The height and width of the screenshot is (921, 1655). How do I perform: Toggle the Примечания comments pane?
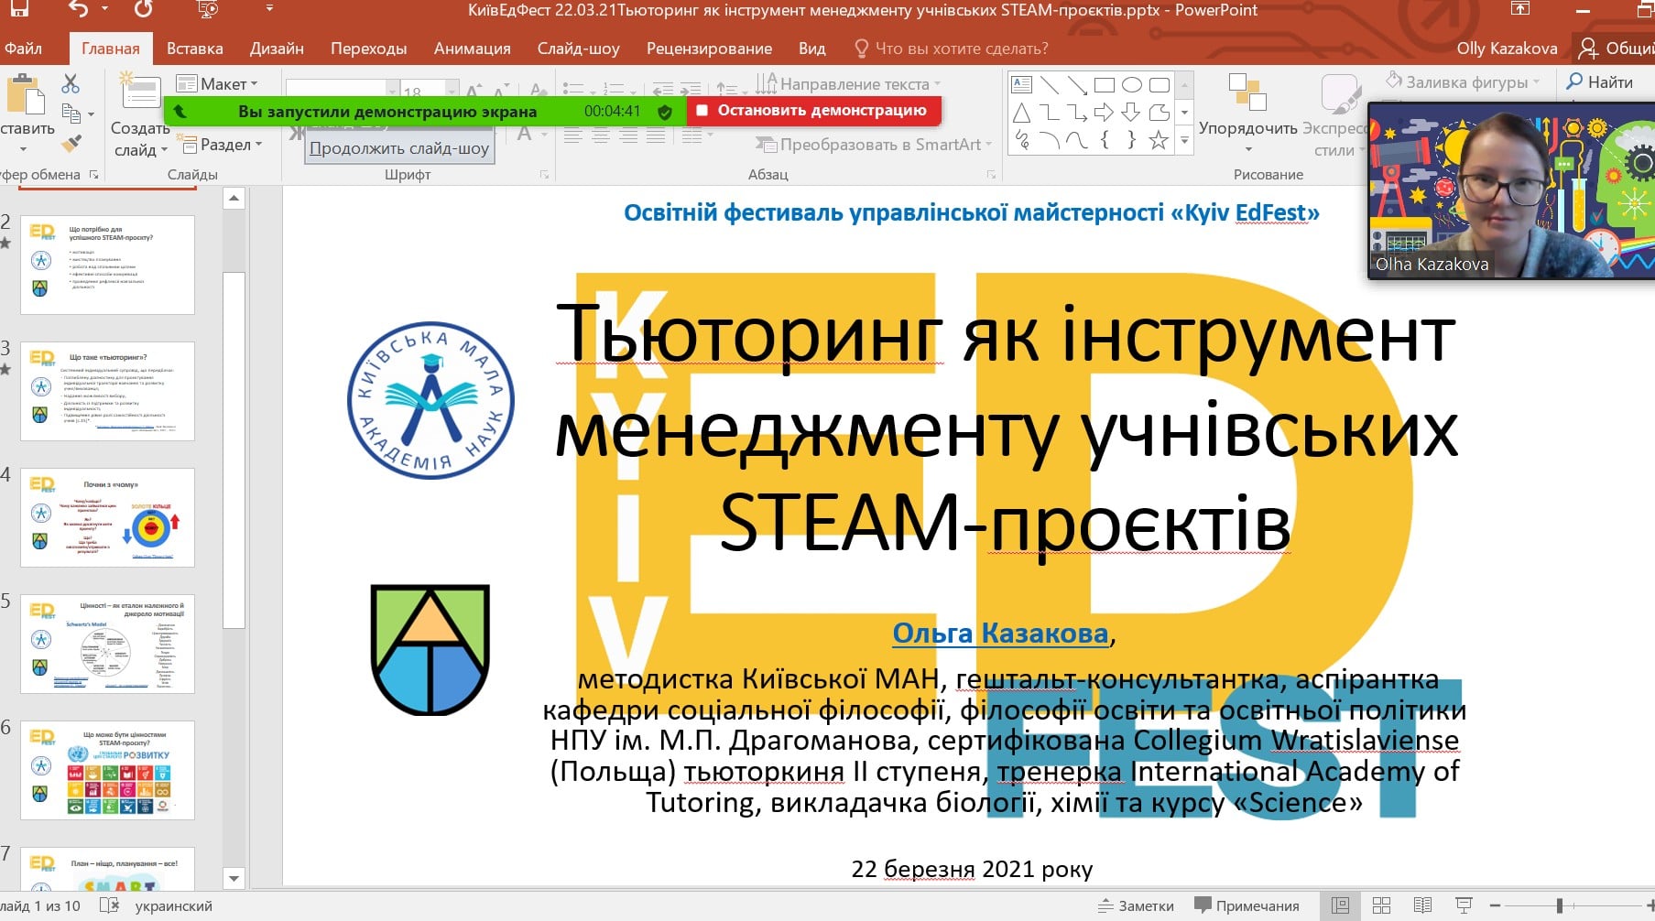1247,905
